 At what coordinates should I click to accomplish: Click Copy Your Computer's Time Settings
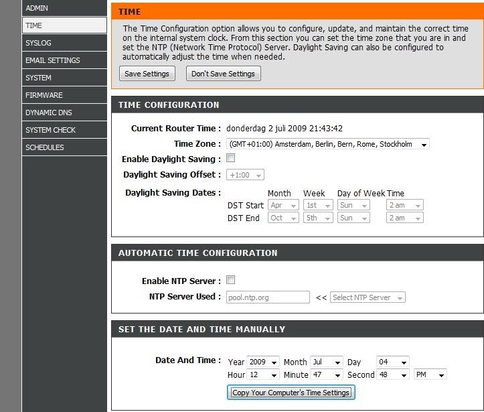coord(291,392)
